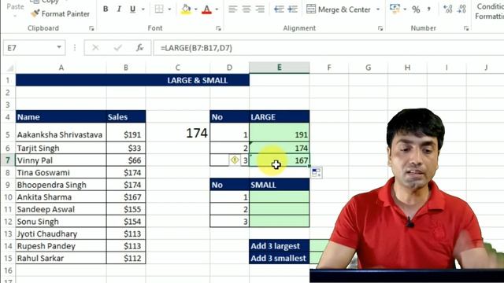504x283 pixels.
Task: Click Decrease Decimal icon
Action: point(461,9)
